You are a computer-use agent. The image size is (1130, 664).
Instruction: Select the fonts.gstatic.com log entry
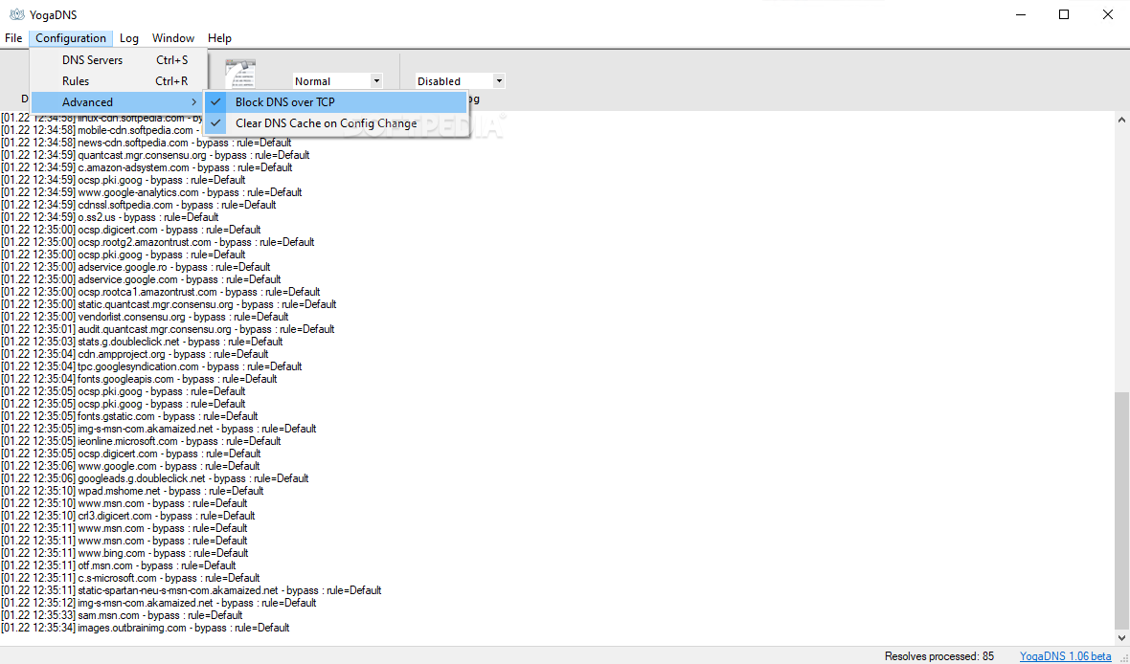click(x=129, y=416)
